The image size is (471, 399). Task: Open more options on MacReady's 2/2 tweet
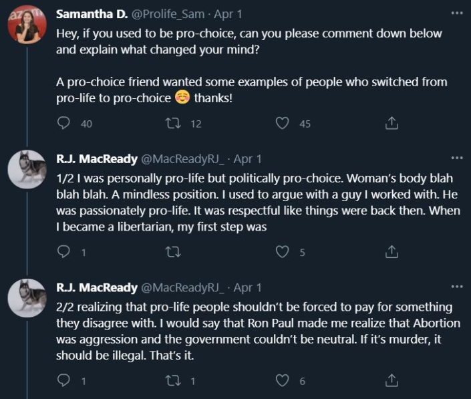tap(456, 287)
